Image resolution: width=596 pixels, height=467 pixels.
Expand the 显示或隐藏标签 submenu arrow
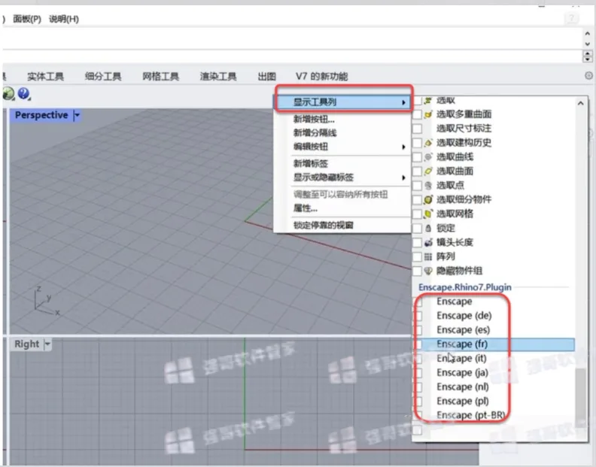[x=403, y=177]
